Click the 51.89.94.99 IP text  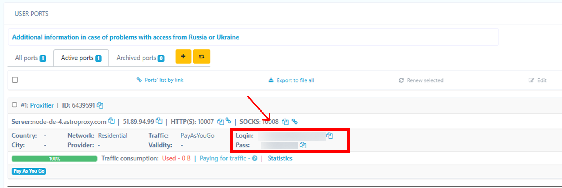pos(138,122)
